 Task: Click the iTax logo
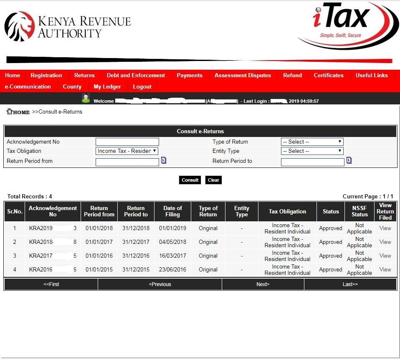(348, 25)
